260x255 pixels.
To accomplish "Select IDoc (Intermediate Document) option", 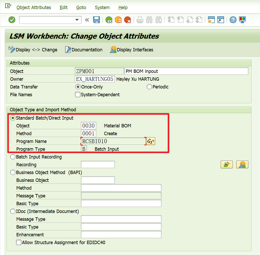I will 13,211.
